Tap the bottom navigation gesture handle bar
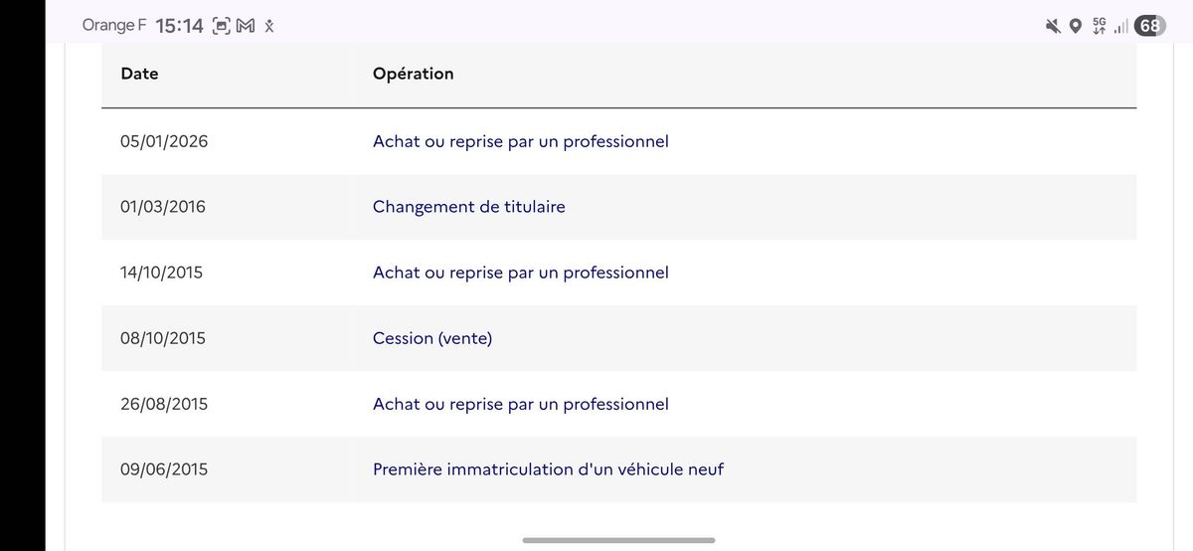Image resolution: width=1193 pixels, height=551 pixels. coord(618,540)
